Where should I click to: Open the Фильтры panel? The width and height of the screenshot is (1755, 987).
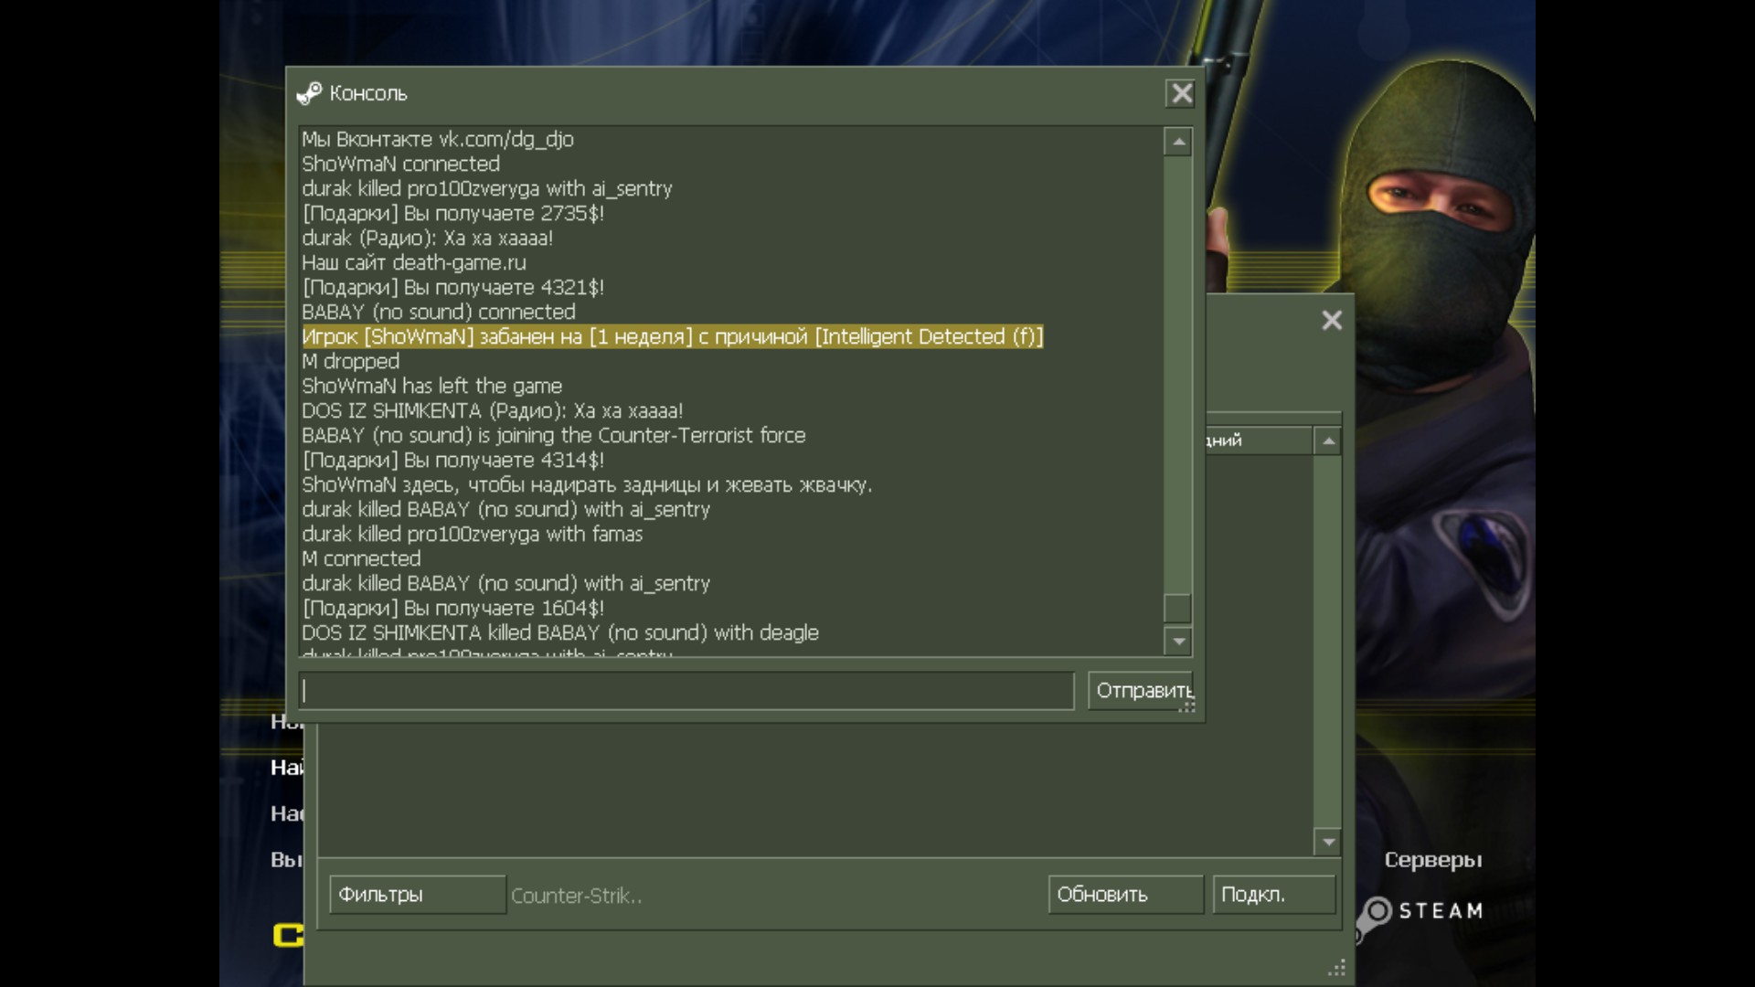pyautogui.click(x=417, y=895)
